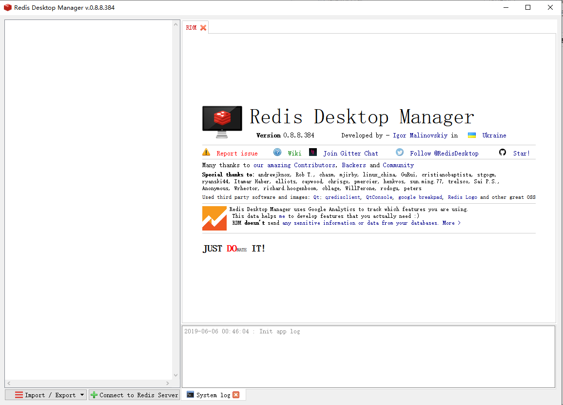Screen dimensions: 563x405
Task: Close the System log tab
Action: pyautogui.click(x=236, y=395)
